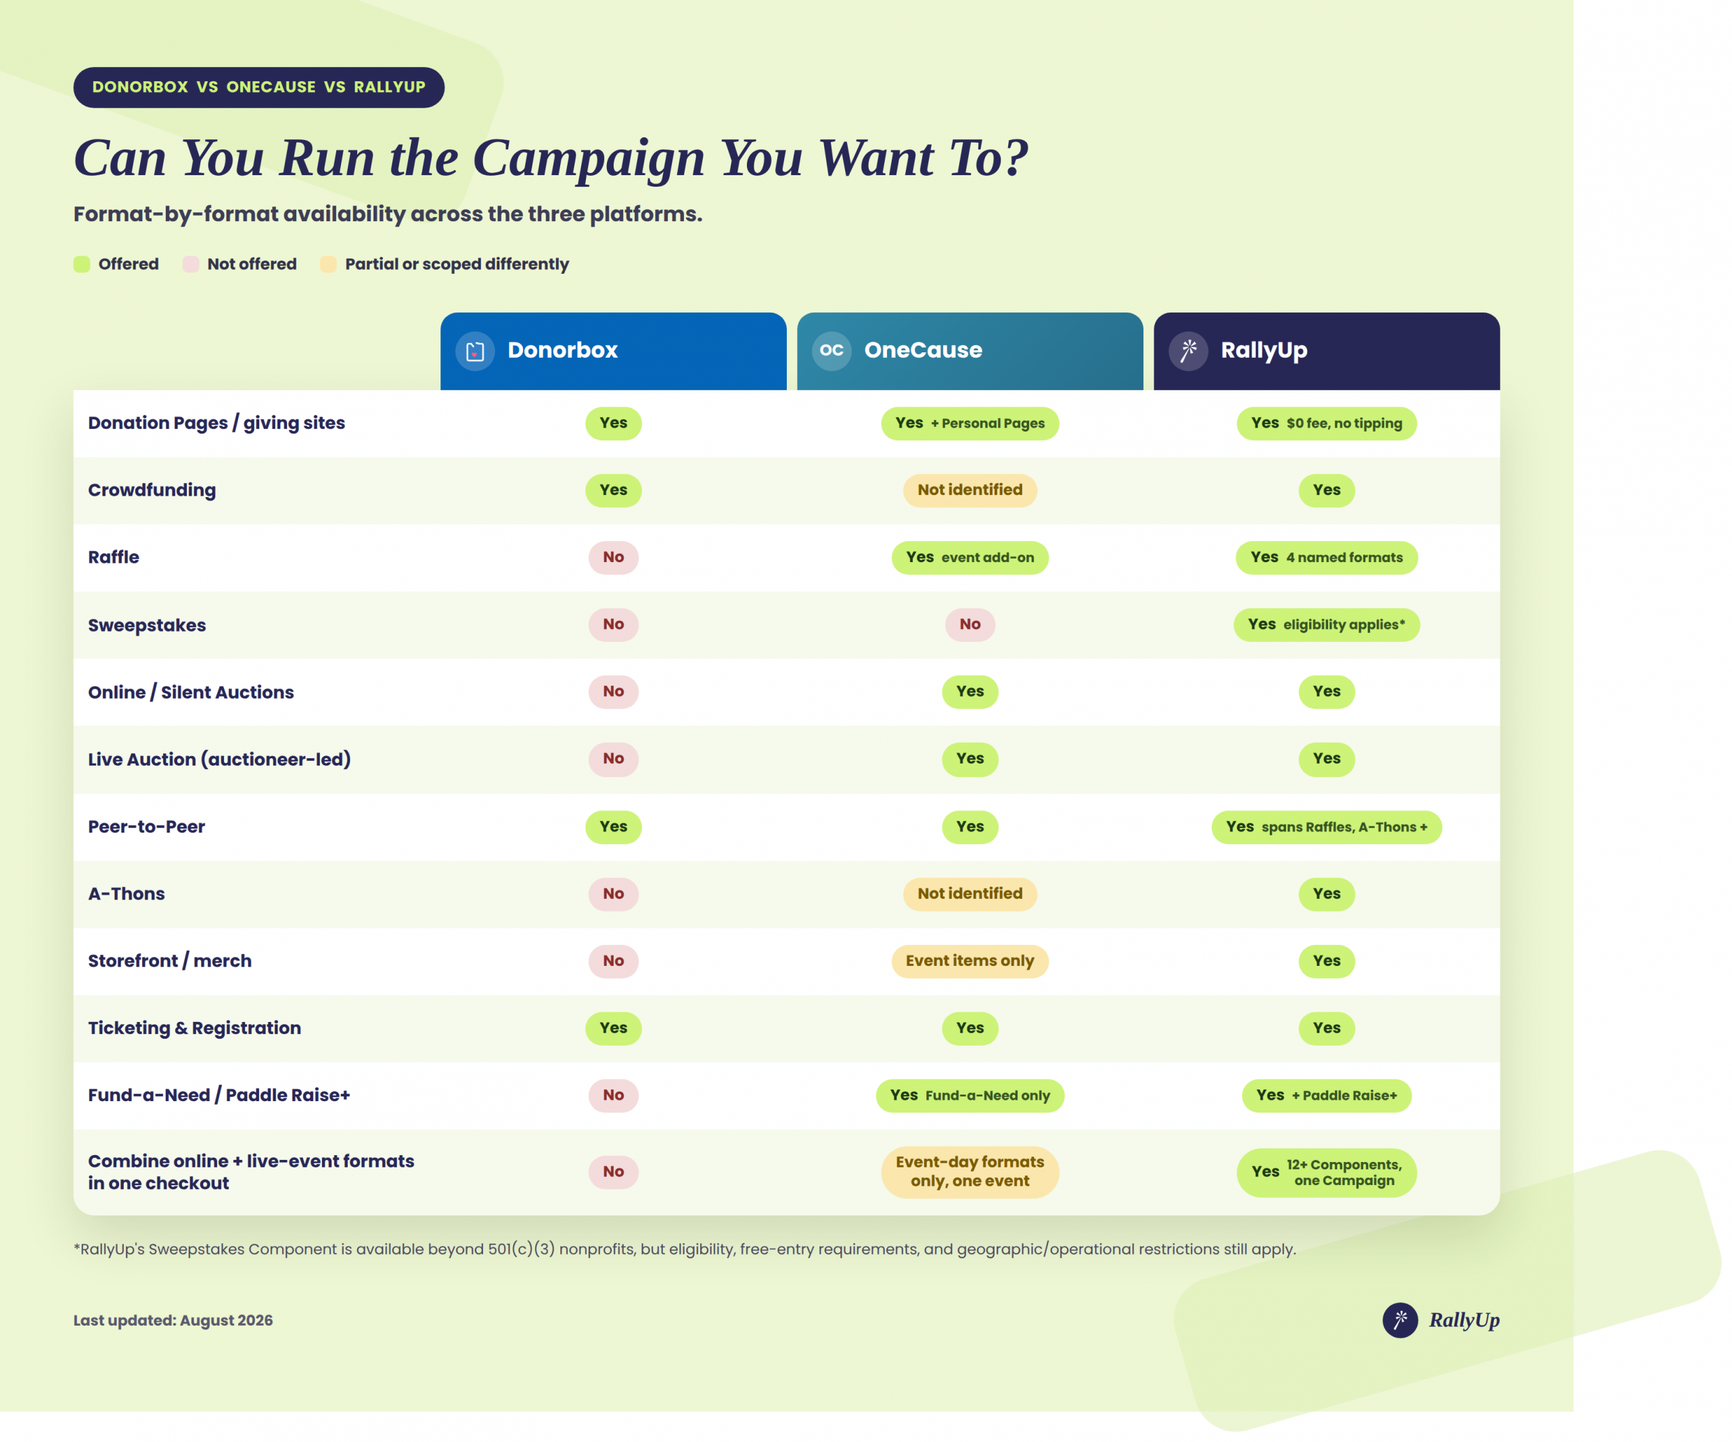Click Donorbox 'No' pill in Raffle row

tap(614, 558)
